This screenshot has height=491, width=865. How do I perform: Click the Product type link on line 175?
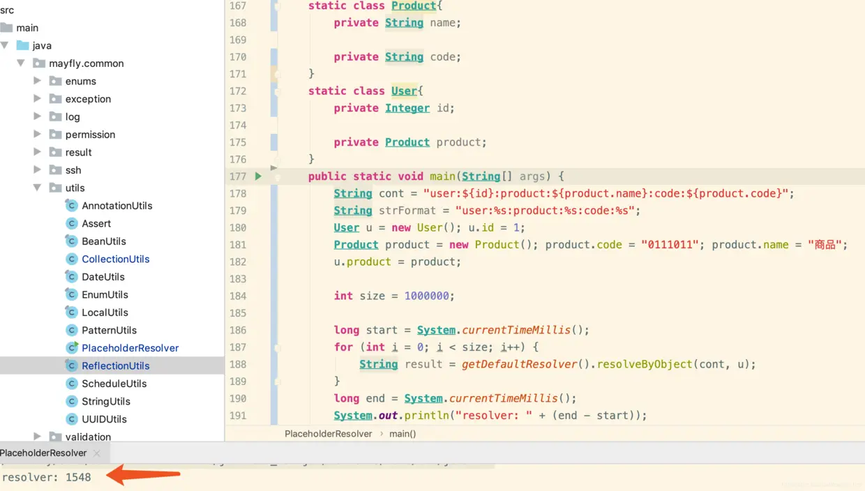click(407, 142)
